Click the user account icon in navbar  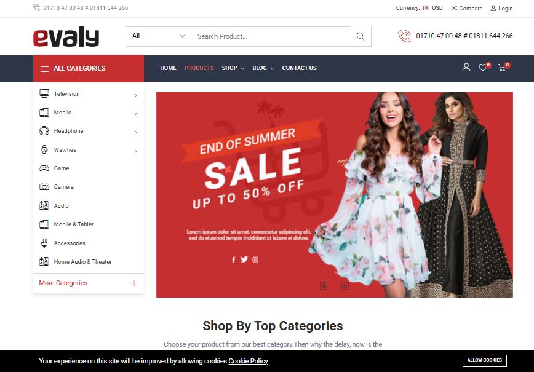tap(466, 68)
